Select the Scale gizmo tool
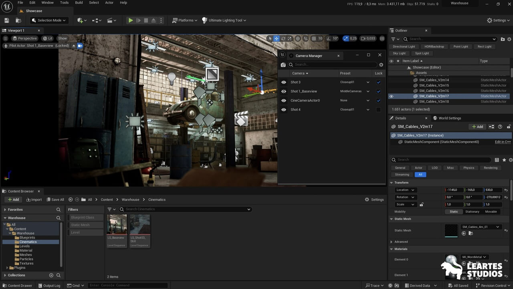 coord(289,39)
